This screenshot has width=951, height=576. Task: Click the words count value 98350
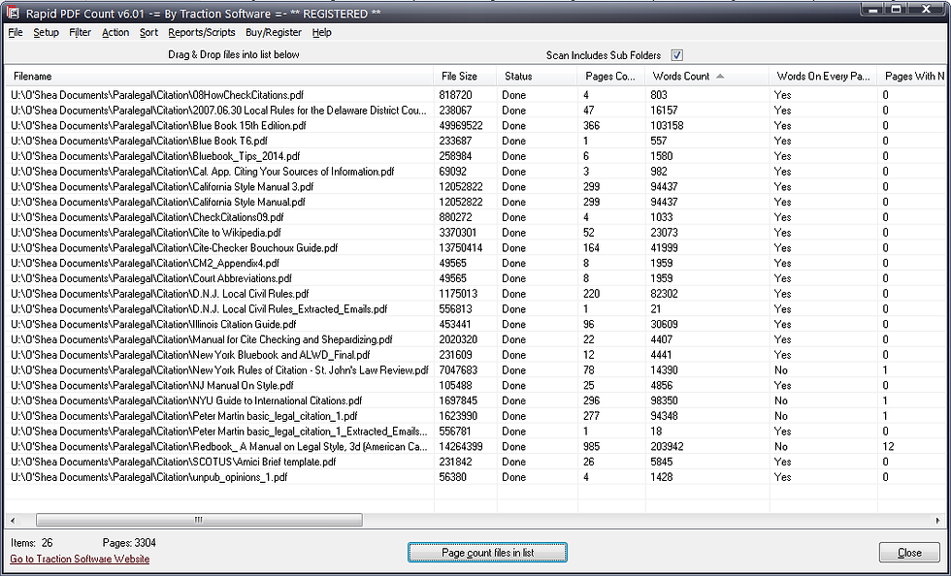coord(664,400)
